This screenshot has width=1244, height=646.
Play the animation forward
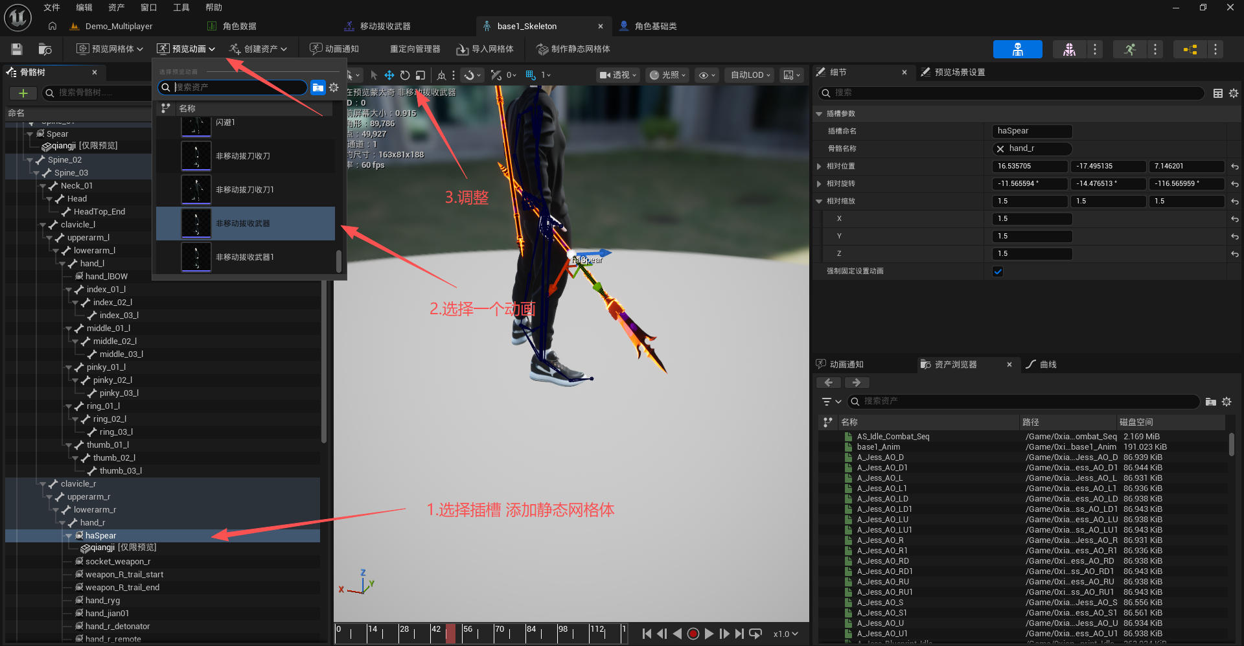pyautogui.click(x=709, y=634)
